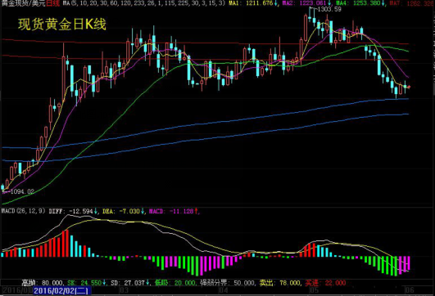Click the 现货黄金日K线 chart title
Image resolution: width=435 pixels, height=296 pixels.
click(62, 25)
